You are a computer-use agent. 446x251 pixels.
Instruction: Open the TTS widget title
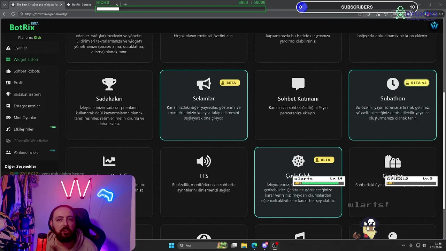[x=203, y=176]
